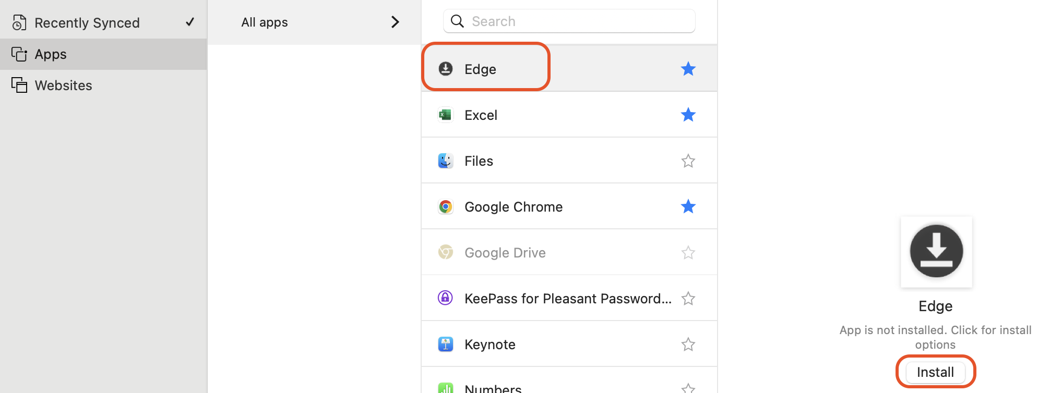This screenshot has height=393, width=1050.
Task: Remove Google Chrome from favorites star
Action: (688, 207)
